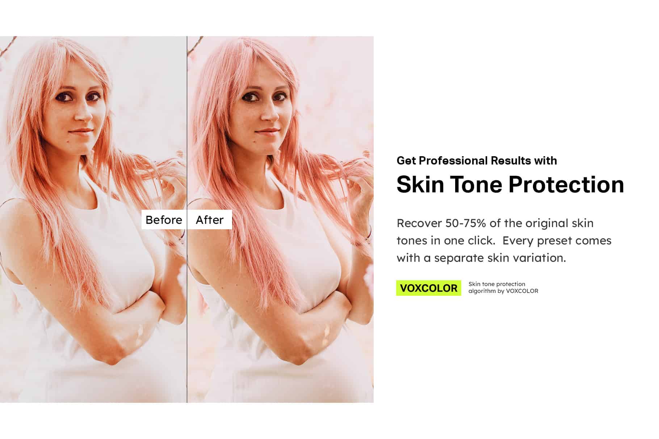
Task: Click the Before photo on the left
Action: [93, 219]
